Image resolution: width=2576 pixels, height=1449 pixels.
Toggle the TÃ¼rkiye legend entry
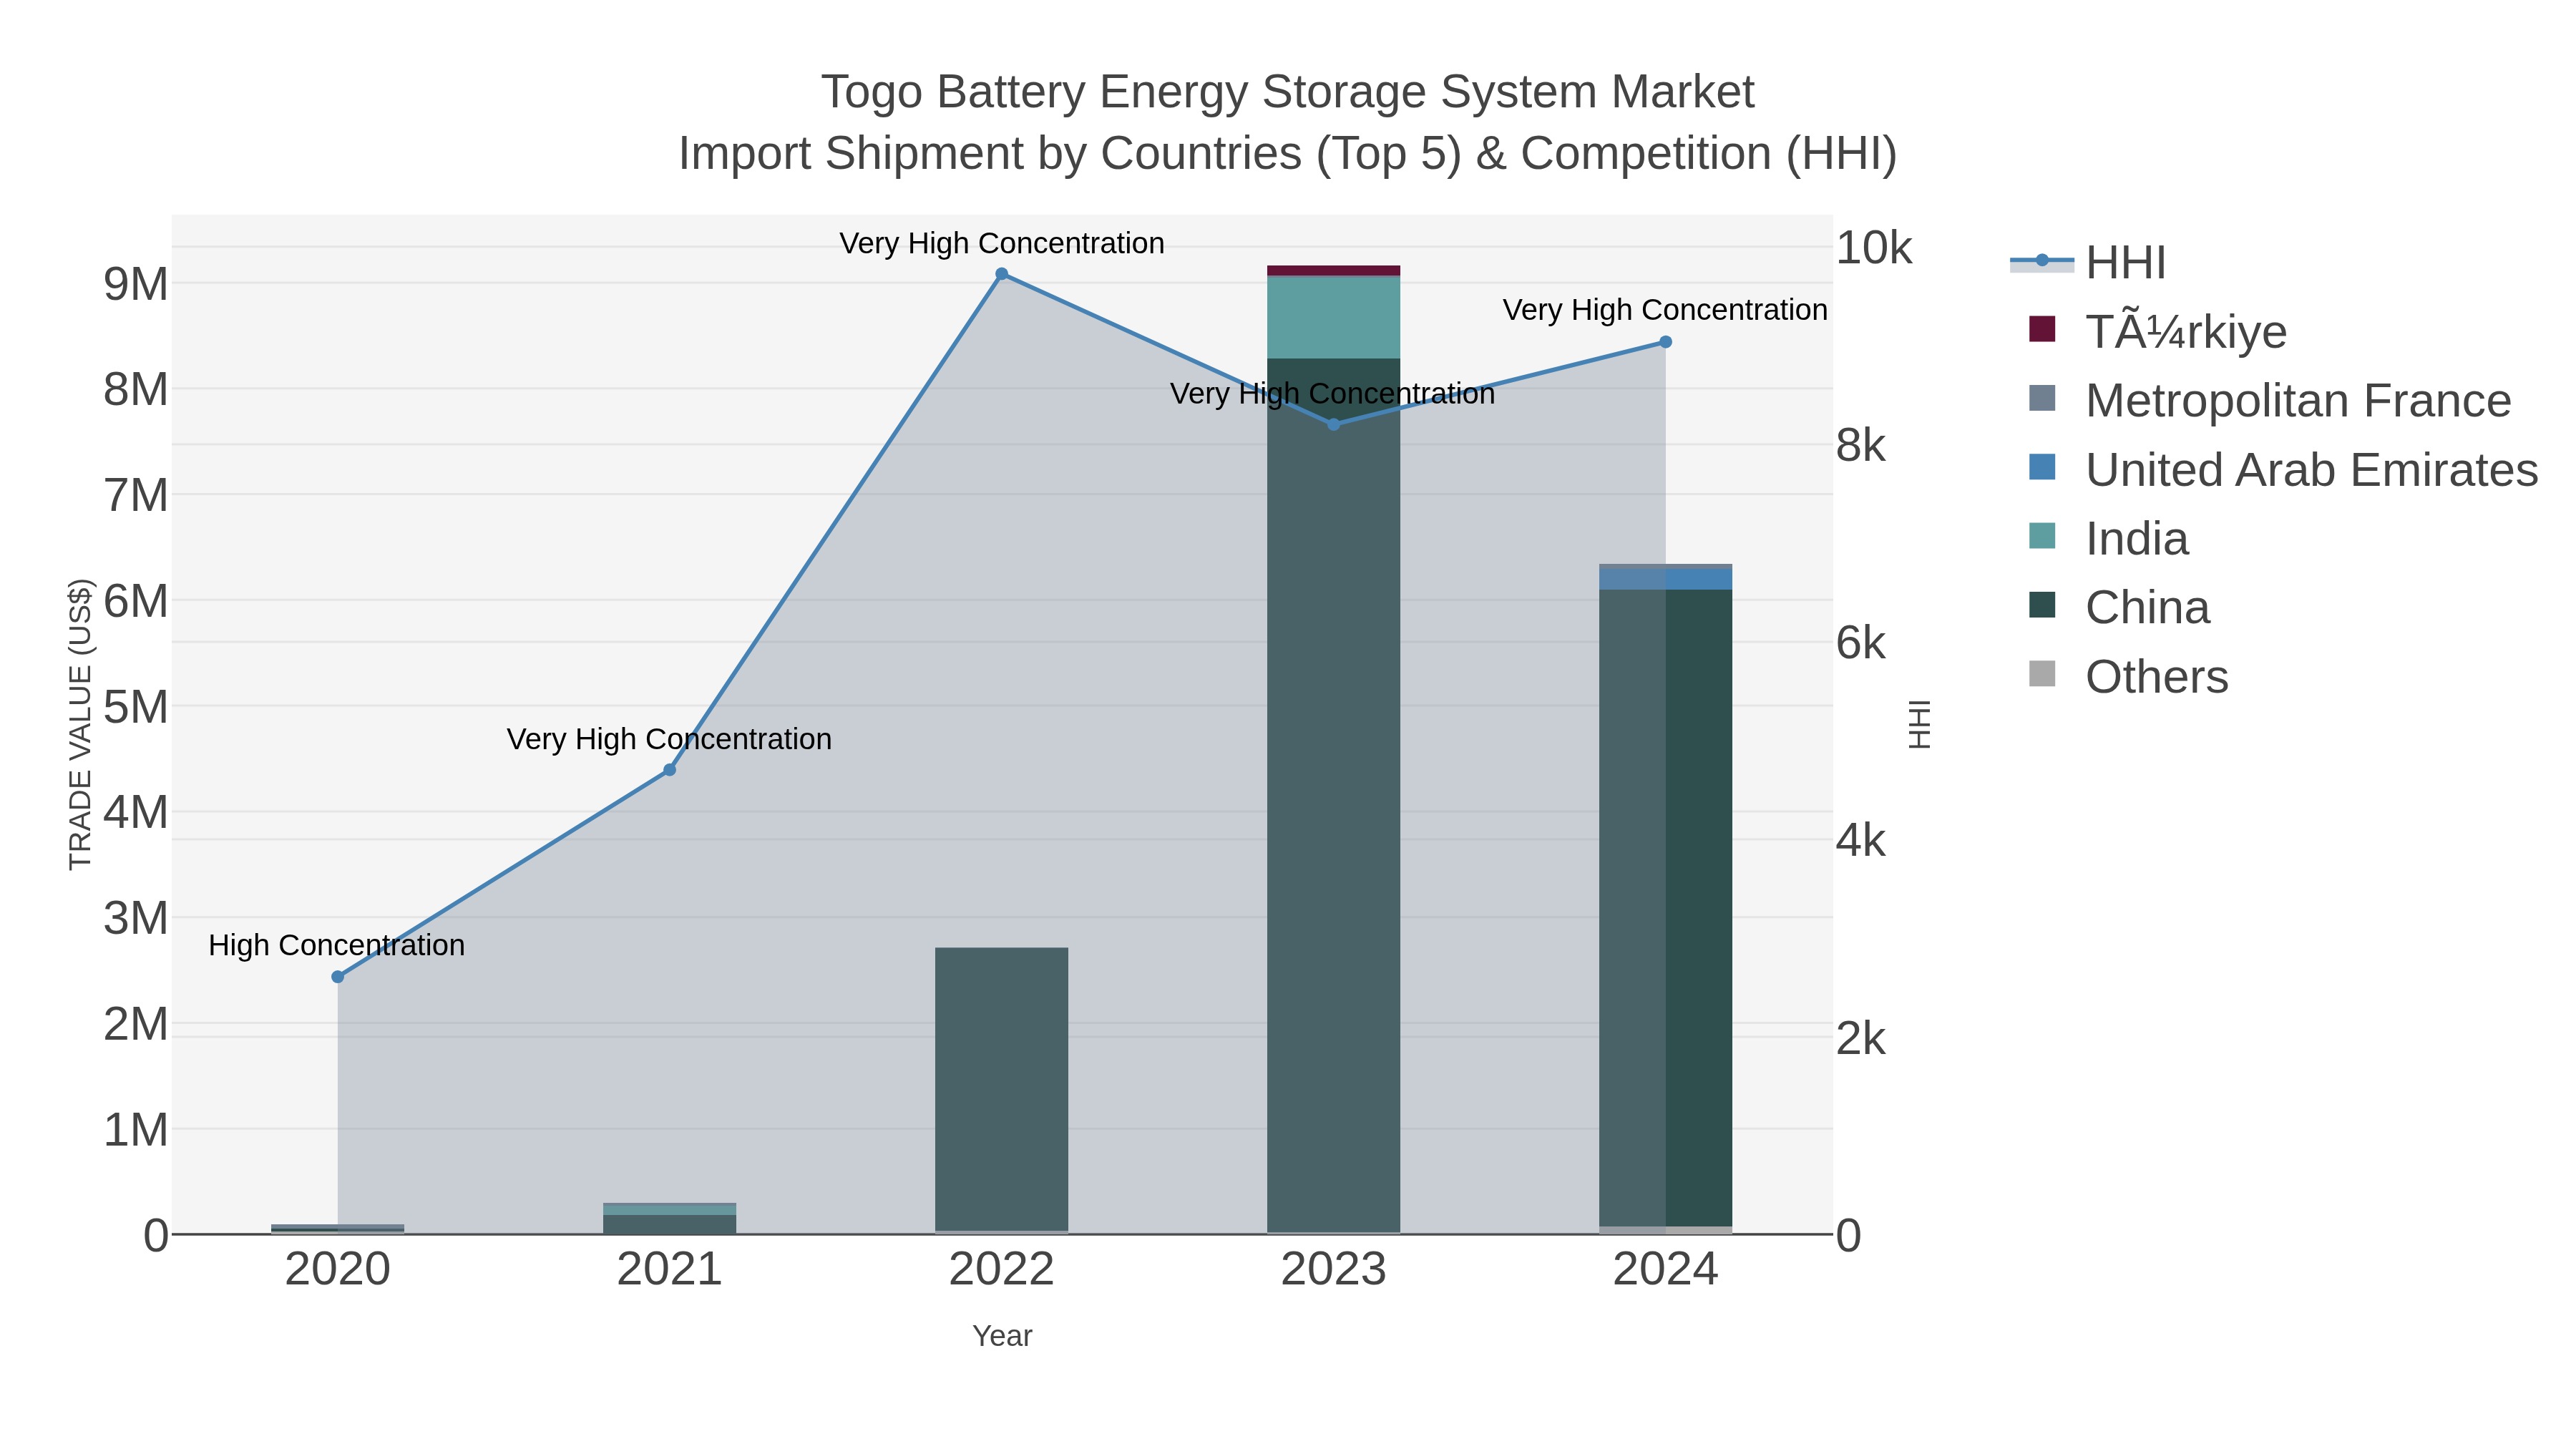click(2158, 331)
